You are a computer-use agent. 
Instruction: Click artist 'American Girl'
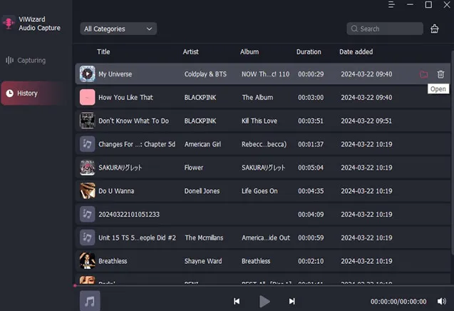pyautogui.click(x=202, y=144)
